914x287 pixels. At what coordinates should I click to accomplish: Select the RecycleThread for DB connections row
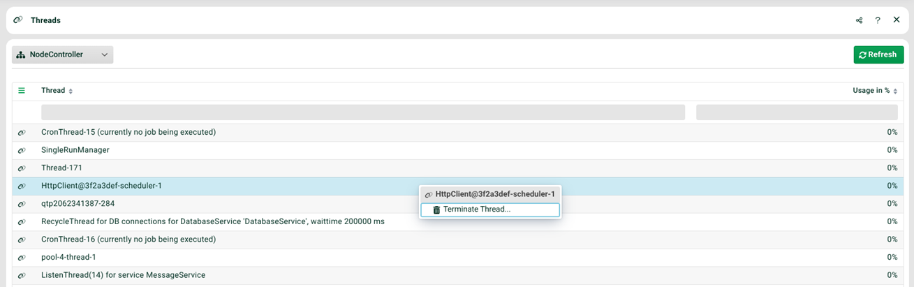pyautogui.click(x=213, y=221)
